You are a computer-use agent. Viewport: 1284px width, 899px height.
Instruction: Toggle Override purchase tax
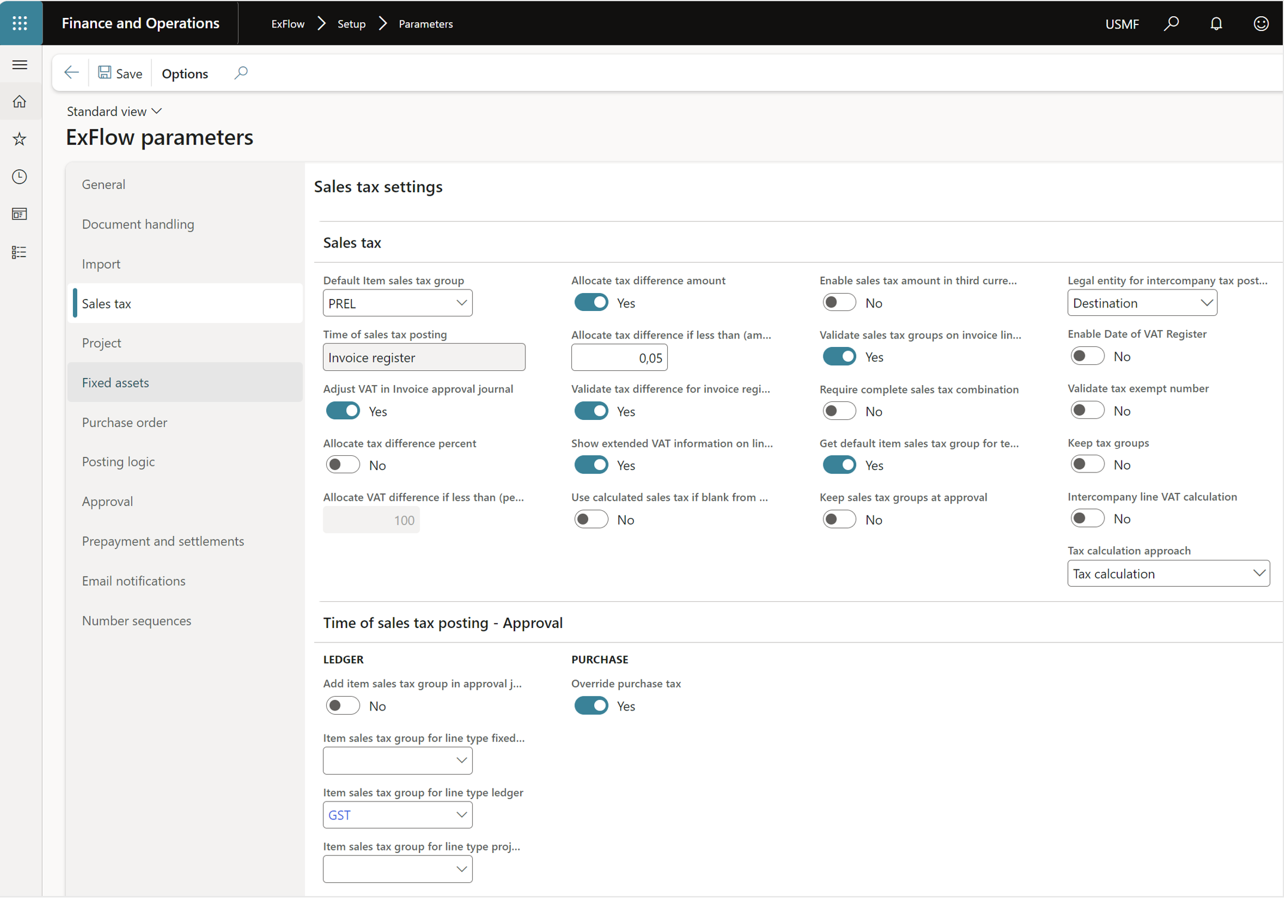(x=591, y=706)
